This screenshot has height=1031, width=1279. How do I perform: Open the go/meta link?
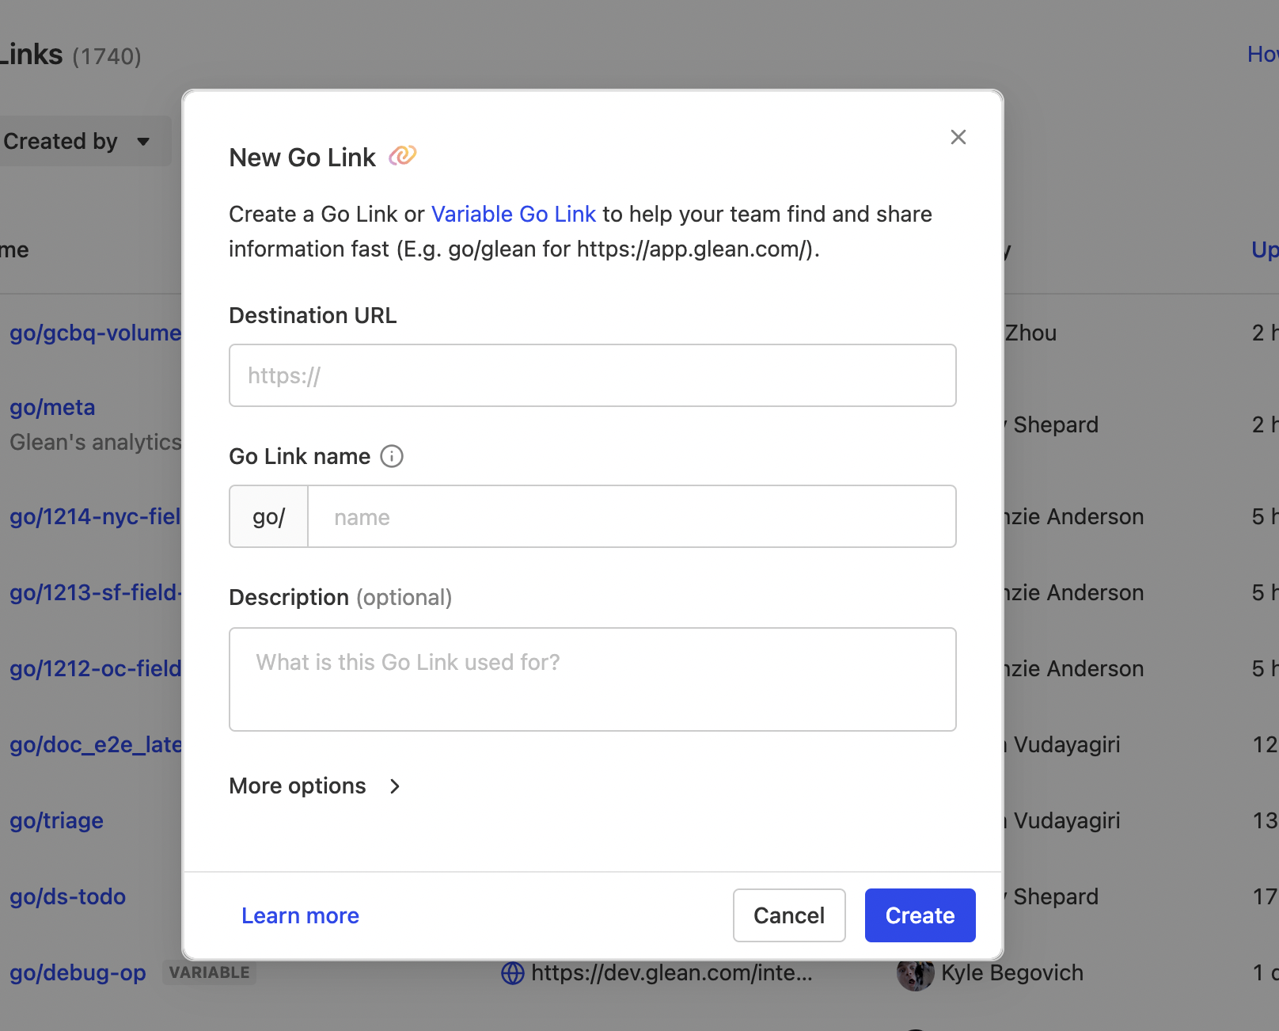coord(52,407)
